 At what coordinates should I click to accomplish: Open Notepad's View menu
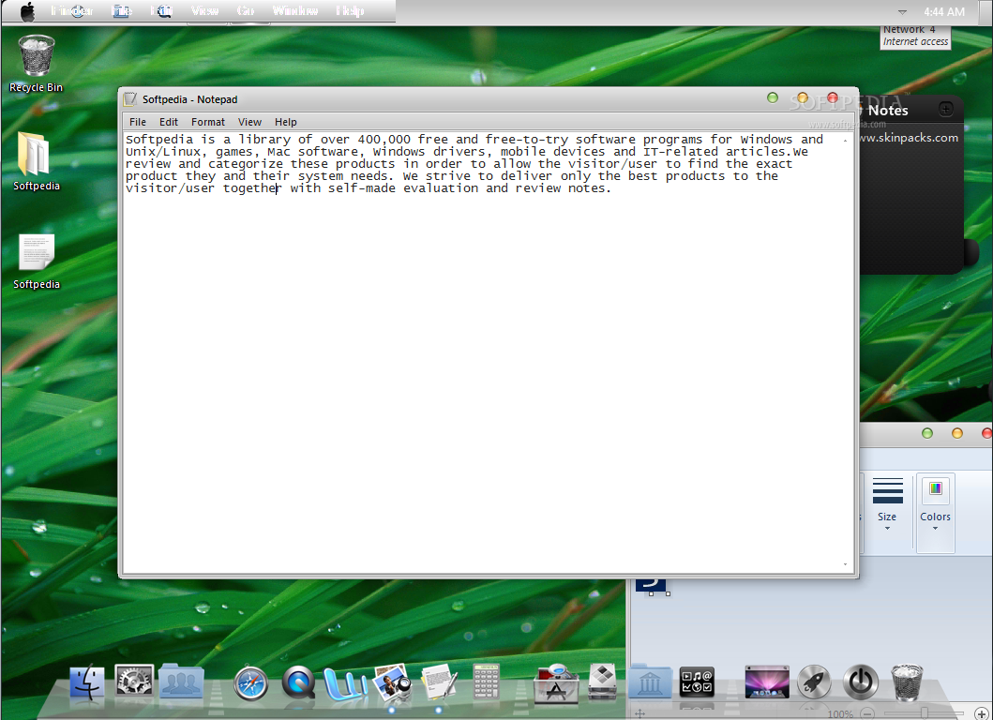click(249, 122)
